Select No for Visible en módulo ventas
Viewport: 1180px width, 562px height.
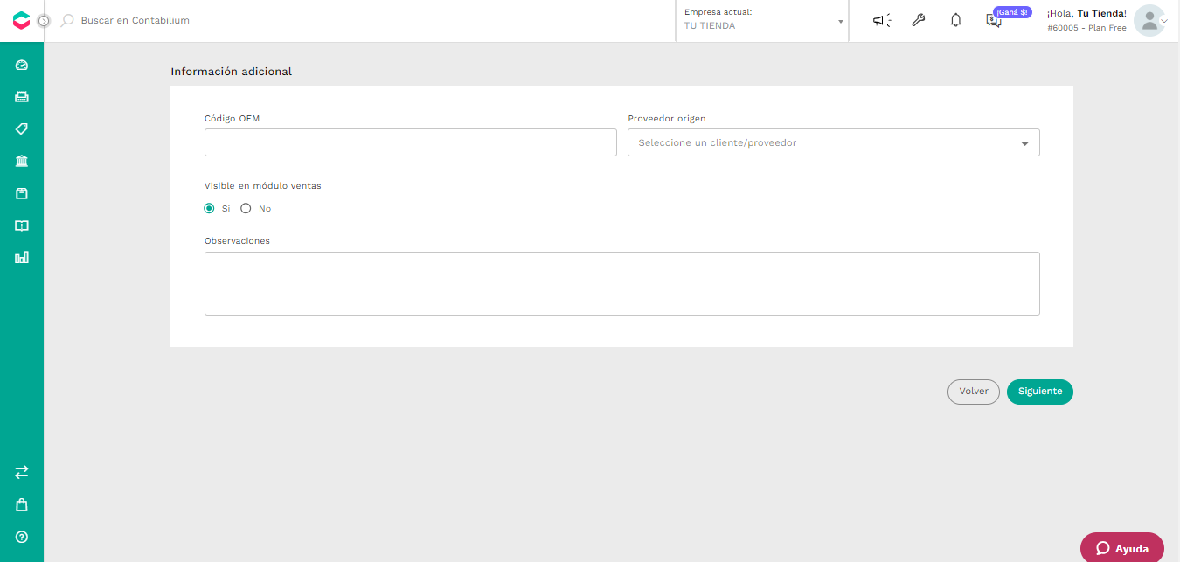tap(246, 208)
